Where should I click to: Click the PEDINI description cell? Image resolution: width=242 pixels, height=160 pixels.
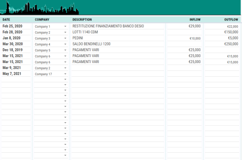(77, 38)
